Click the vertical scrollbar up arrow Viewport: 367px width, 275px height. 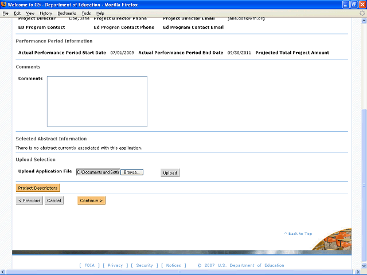tap(364, 21)
